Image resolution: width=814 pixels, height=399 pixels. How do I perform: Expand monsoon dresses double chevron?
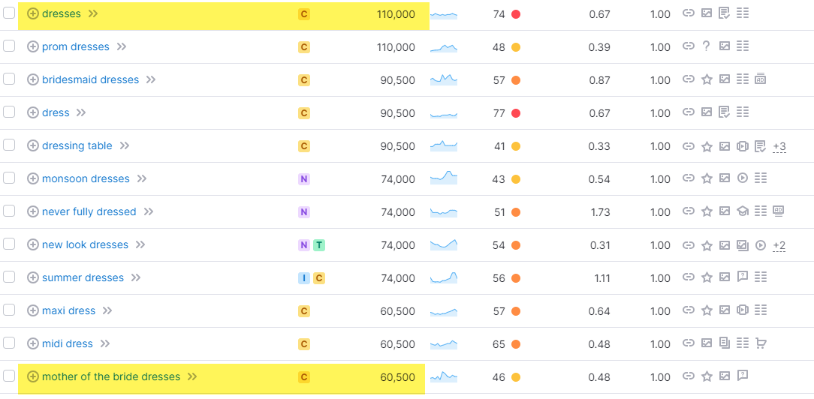click(142, 178)
